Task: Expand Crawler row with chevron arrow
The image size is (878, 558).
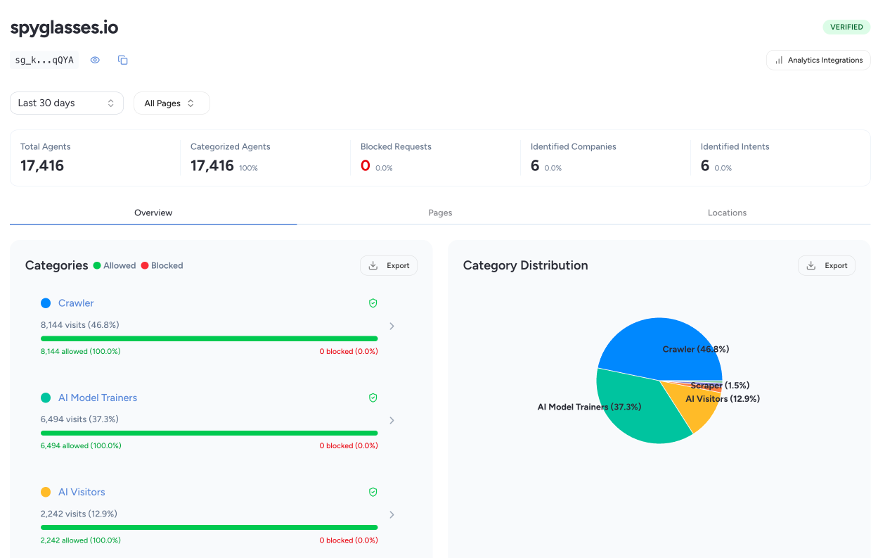Action: (392, 326)
